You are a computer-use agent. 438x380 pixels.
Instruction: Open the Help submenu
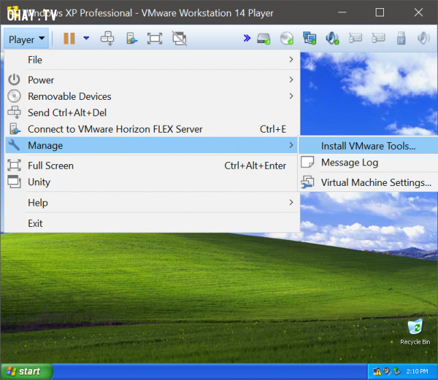point(152,202)
